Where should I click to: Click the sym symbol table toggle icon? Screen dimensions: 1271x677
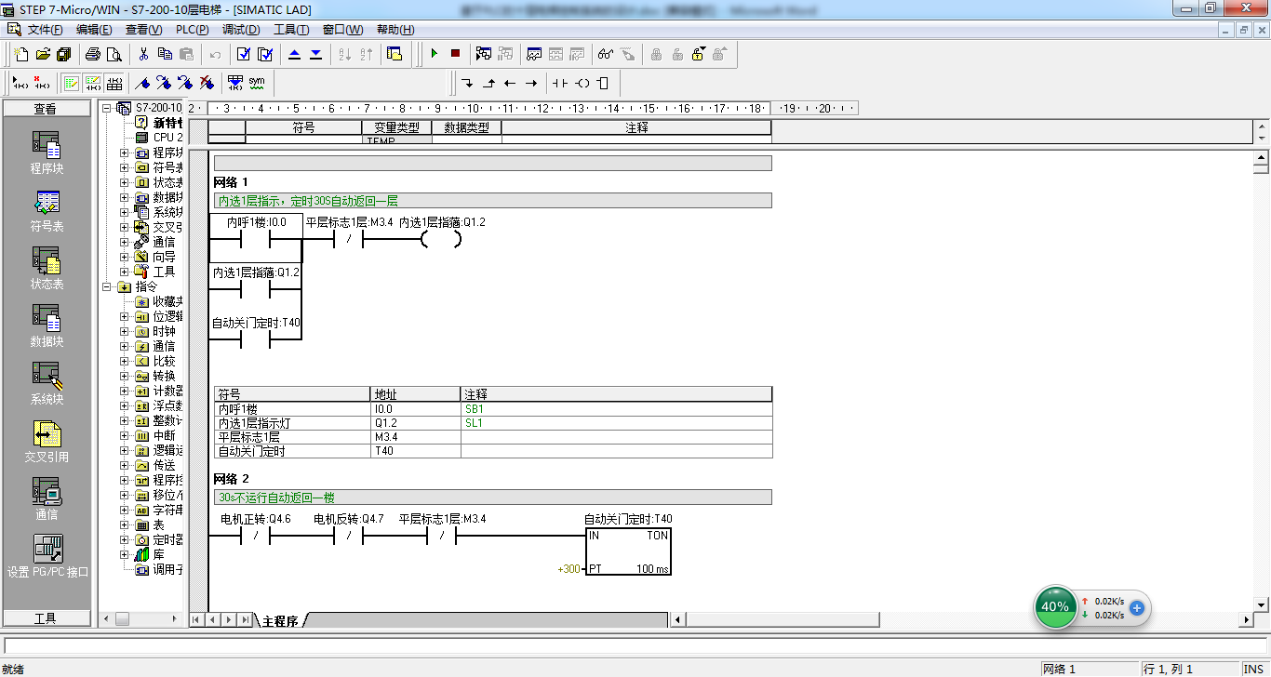257,83
